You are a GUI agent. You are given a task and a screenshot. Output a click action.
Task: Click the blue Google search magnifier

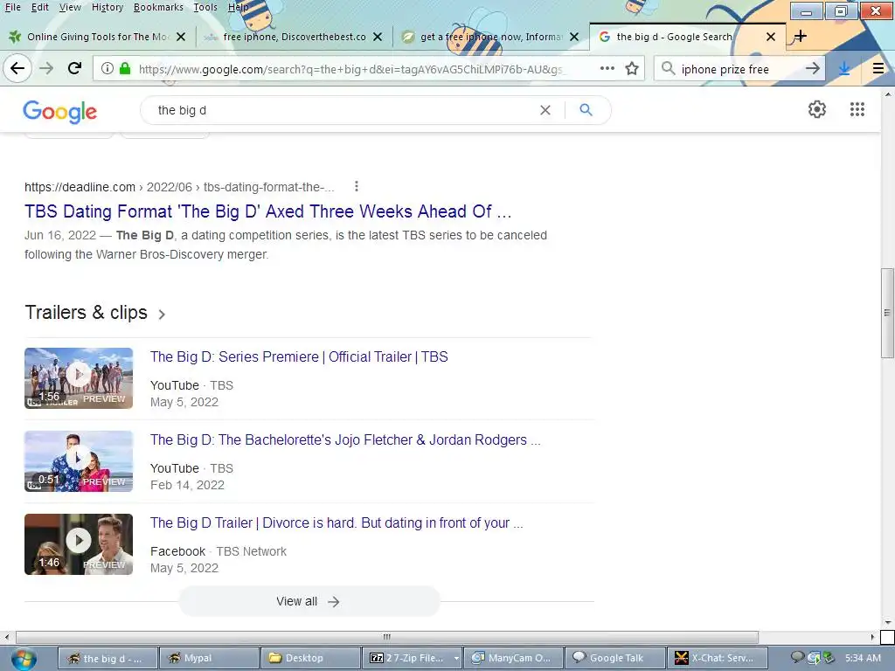coord(586,109)
